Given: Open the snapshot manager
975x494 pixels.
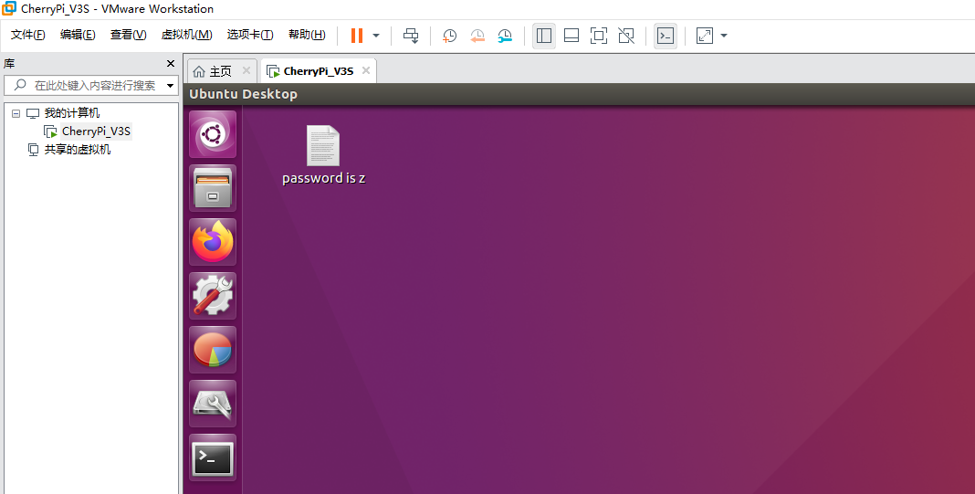Looking at the screenshot, I should (x=505, y=36).
